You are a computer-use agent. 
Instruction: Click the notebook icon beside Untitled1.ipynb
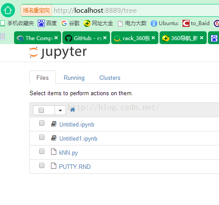[x=54, y=138]
